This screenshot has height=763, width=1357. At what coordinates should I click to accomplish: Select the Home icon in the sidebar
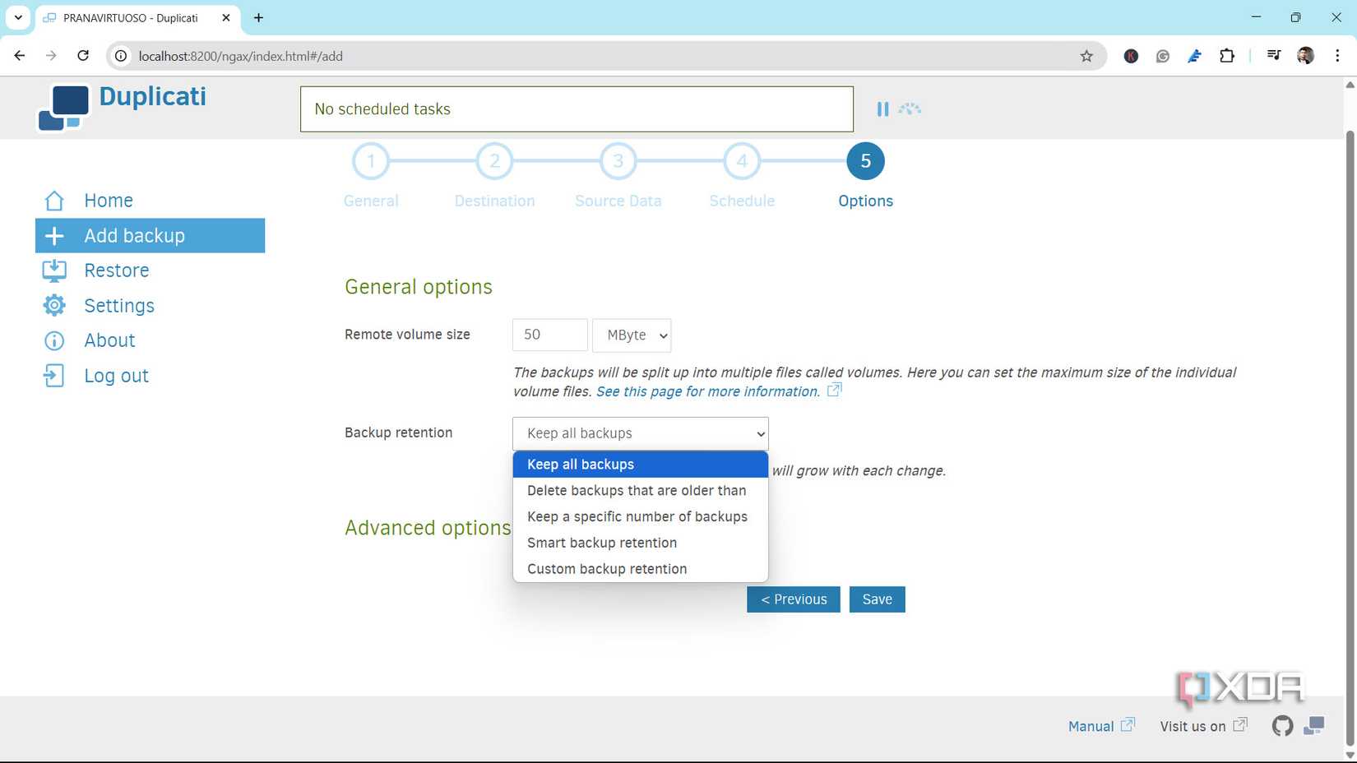[53, 200]
